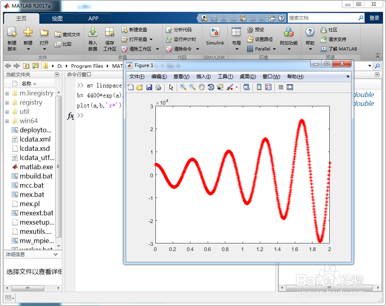
Task: Click Hide Plot Tools icon
Action: tap(281, 87)
